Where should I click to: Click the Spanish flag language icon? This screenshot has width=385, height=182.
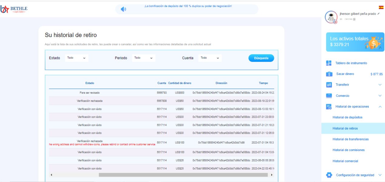[x=381, y=7]
